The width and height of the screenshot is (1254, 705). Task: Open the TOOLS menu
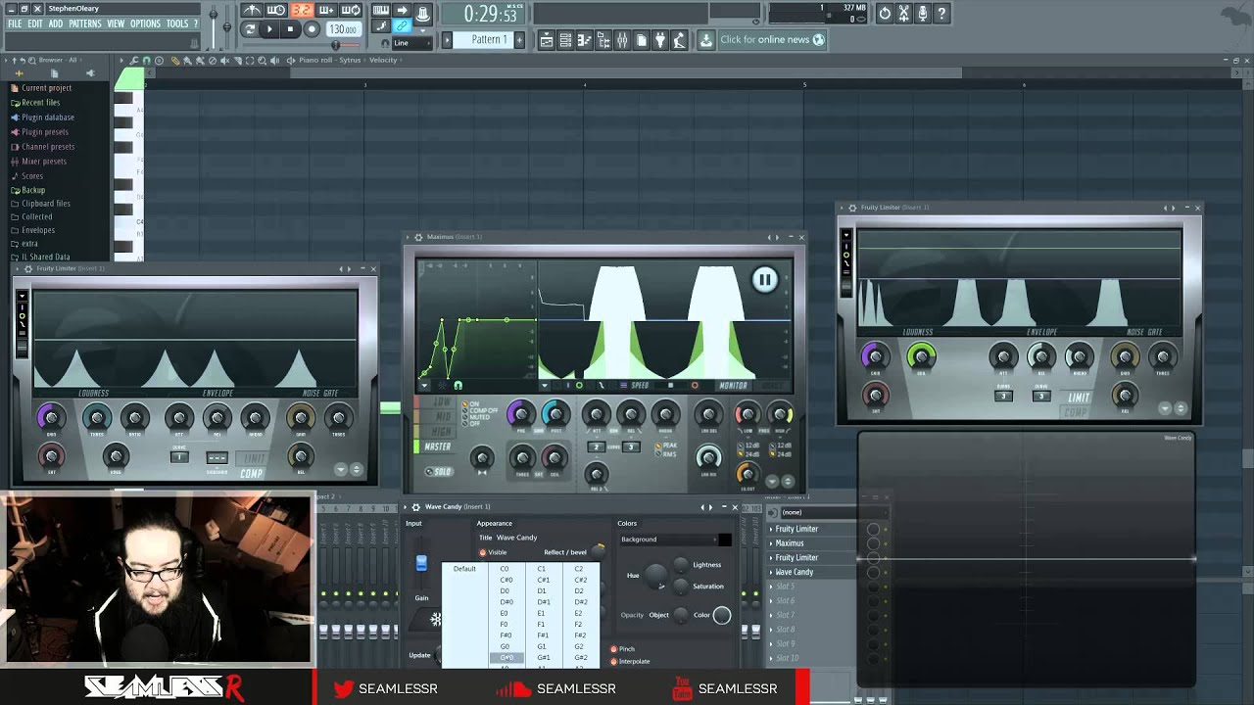pyautogui.click(x=177, y=23)
